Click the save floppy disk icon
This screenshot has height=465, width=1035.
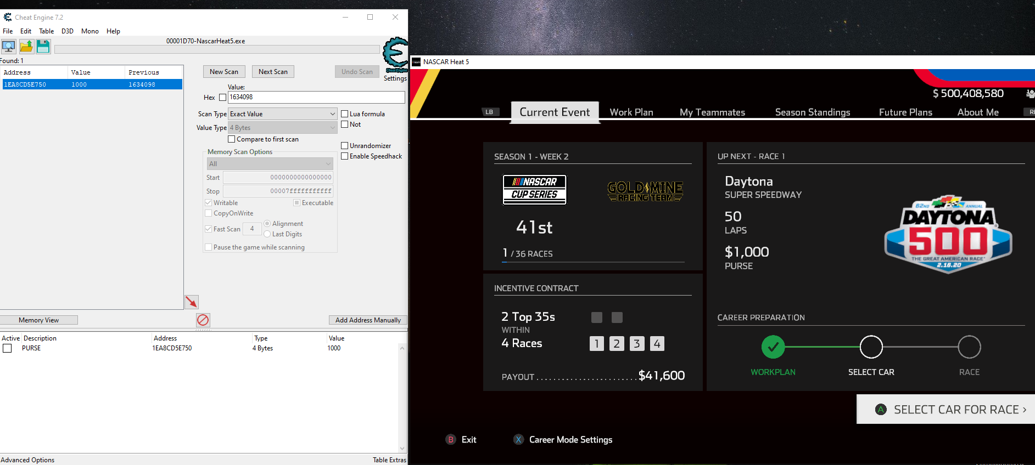[x=43, y=47]
